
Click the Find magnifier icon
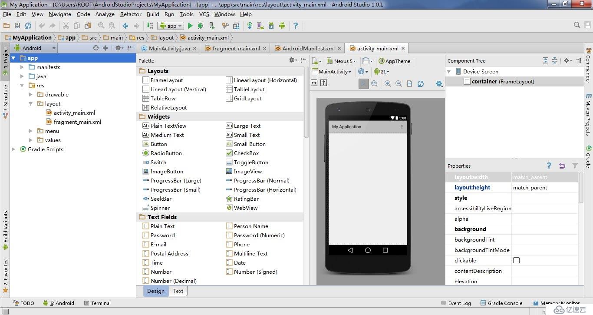click(x=101, y=26)
